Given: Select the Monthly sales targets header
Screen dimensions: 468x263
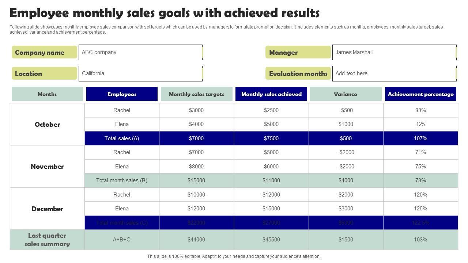Looking at the screenshot, I should point(196,94).
